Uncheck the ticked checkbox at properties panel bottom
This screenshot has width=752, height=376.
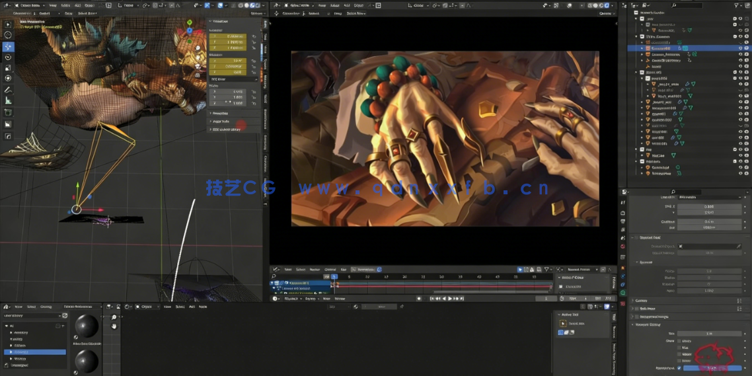click(679, 368)
